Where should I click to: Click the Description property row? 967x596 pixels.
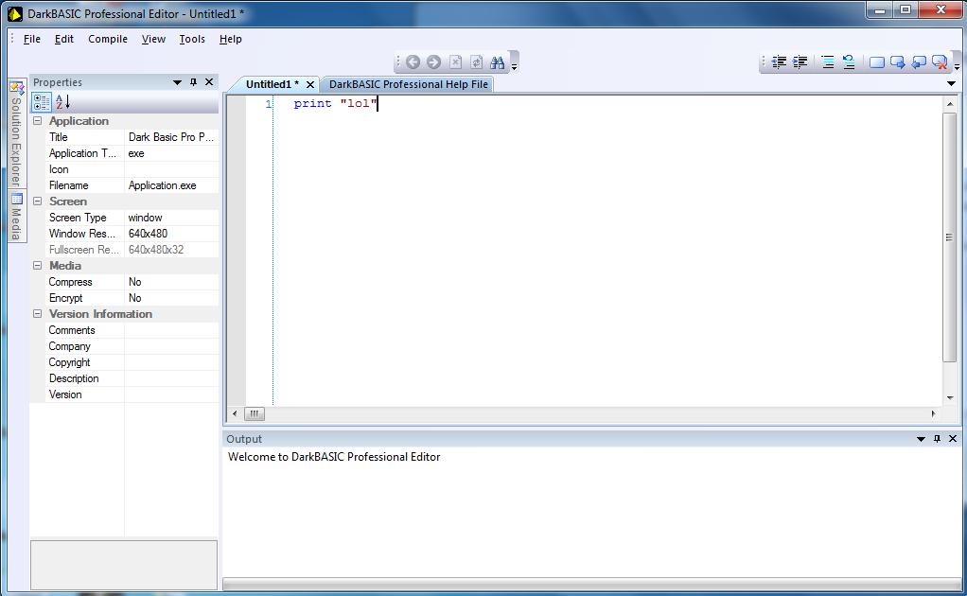pyautogui.click(x=132, y=378)
